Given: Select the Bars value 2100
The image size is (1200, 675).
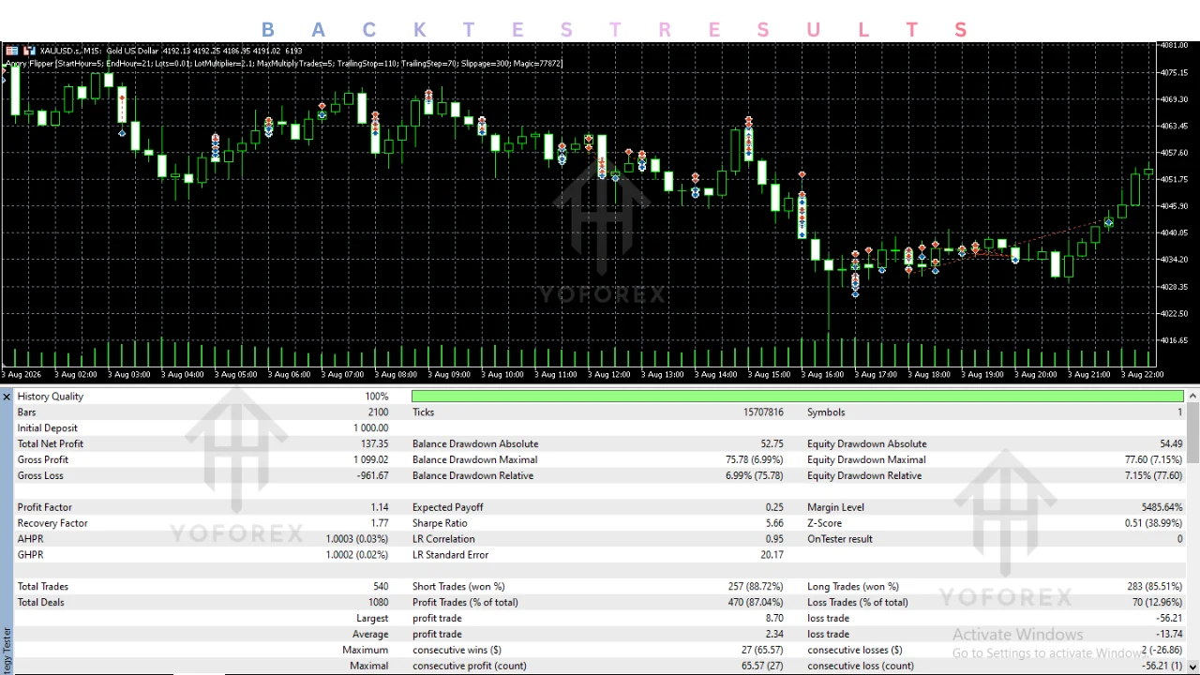Looking at the screenshot, I should click(x=378, y=412).
